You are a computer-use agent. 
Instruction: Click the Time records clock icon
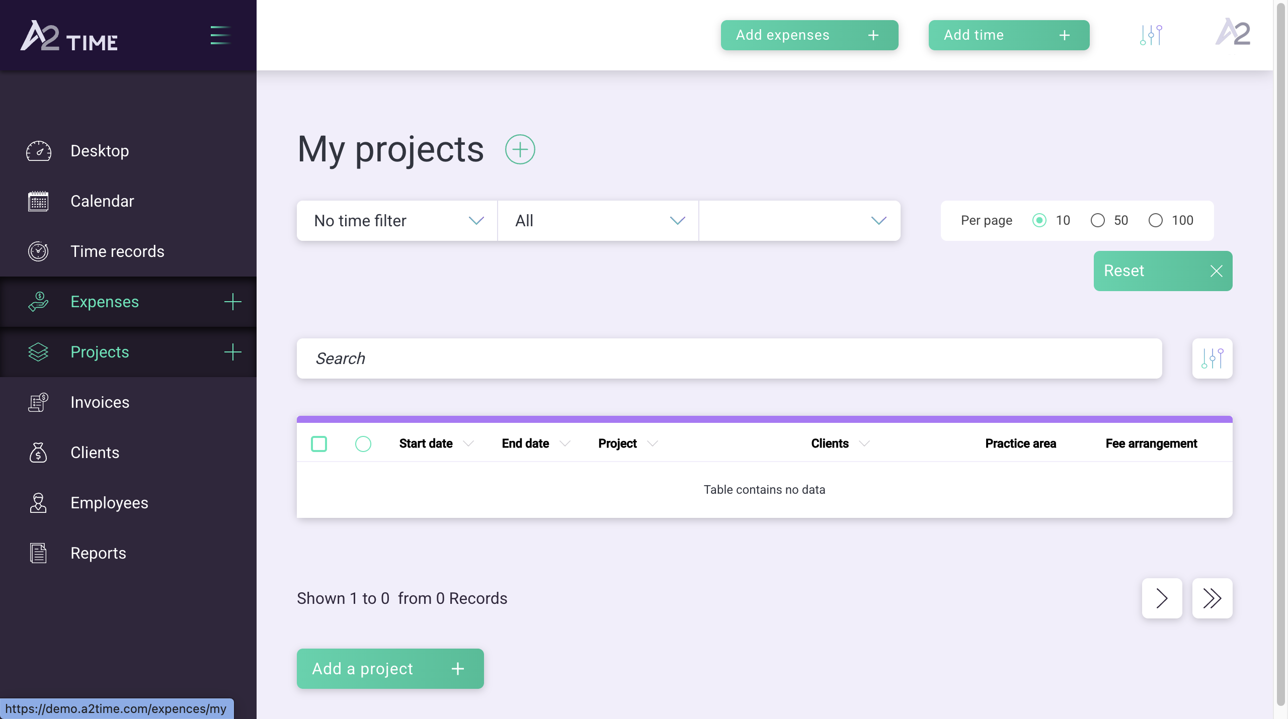pos(38,251)
